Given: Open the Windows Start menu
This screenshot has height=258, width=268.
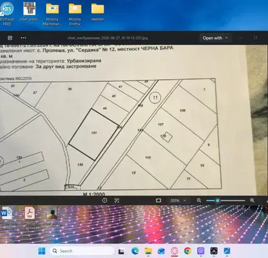Looking at the screenshot, I should pyautogui.click(x=42, y=251).
